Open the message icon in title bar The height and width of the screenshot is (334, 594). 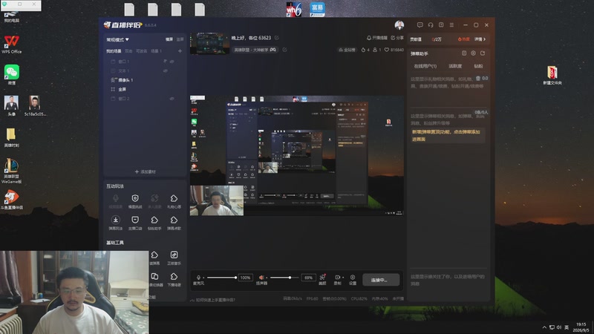pyautogui.click(x=420, y=25)
